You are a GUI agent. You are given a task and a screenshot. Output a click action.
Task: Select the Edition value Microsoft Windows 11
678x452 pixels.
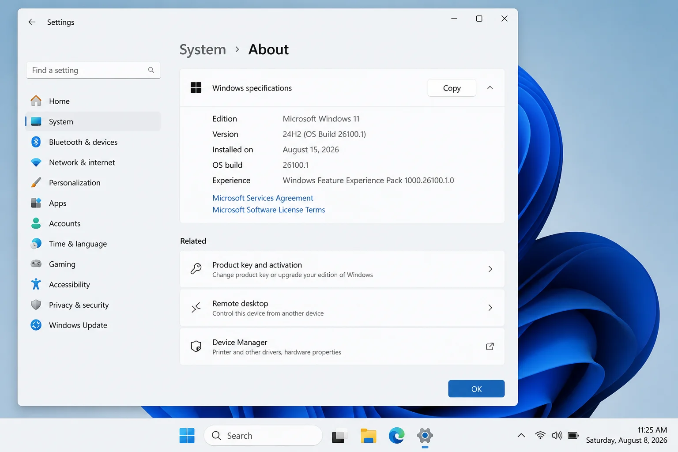(x=321, y=119)
